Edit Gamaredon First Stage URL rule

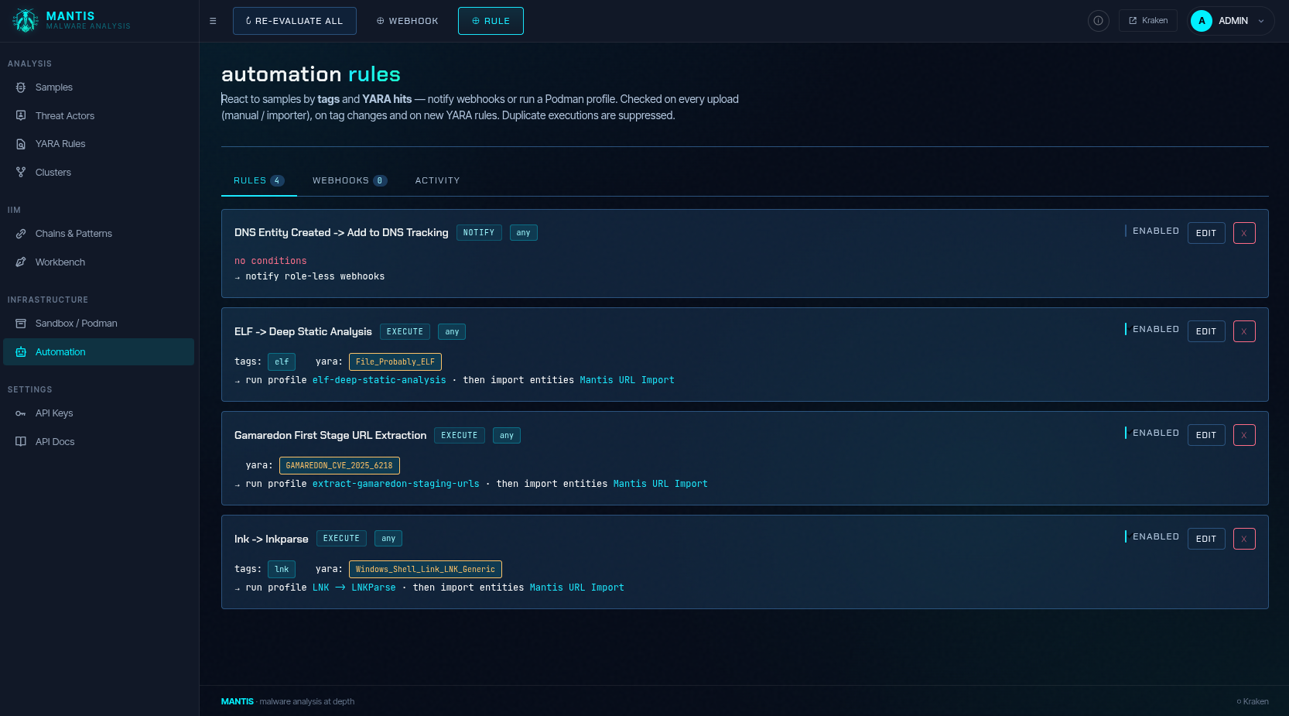tap(1206, 435)
